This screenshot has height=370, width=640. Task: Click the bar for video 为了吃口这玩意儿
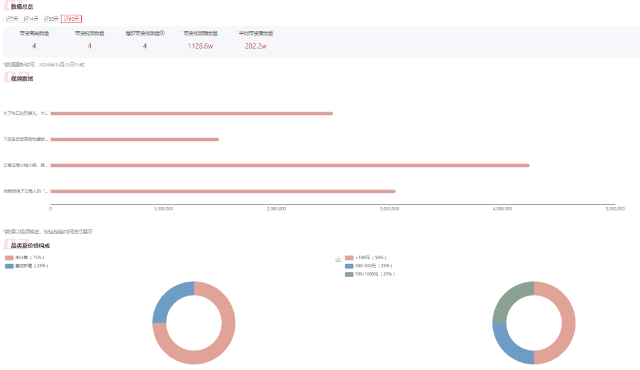[192, 114]
